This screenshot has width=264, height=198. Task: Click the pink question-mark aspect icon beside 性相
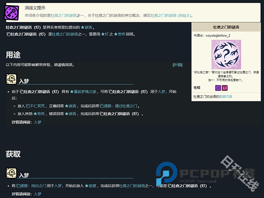click(224, 88)
